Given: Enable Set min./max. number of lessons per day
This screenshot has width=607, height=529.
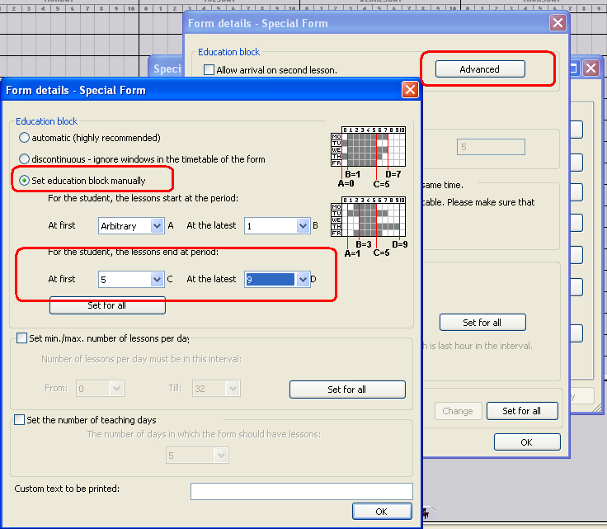Looking at the screenshot, I should click(x=22, y=338).
